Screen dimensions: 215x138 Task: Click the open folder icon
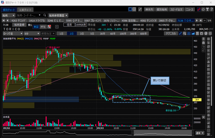click(x=202, y=33)
